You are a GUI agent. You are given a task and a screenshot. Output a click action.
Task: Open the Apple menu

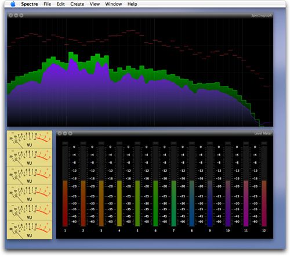[x=13, y=4]
